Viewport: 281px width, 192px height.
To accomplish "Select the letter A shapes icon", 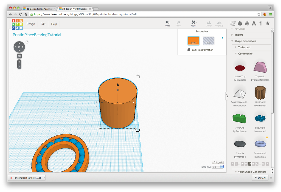I will tap(254, 23).
